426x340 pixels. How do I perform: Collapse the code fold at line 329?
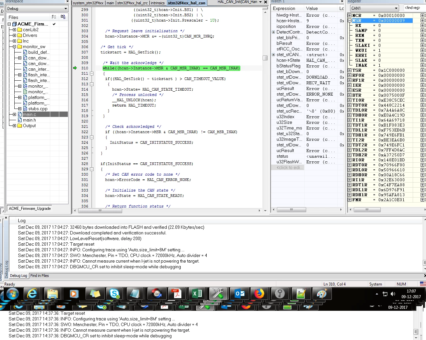(x=92, y=169)
